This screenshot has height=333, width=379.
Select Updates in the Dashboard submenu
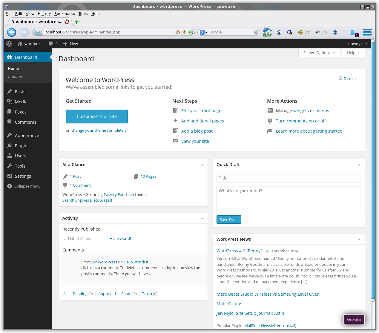[15, 77]
